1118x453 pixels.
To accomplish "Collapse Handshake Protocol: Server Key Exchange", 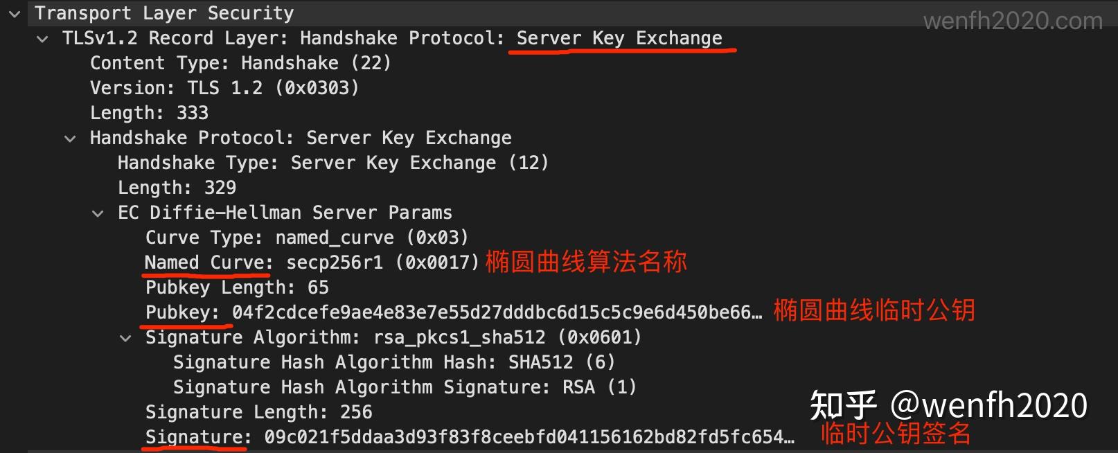I will coord(69,138).
